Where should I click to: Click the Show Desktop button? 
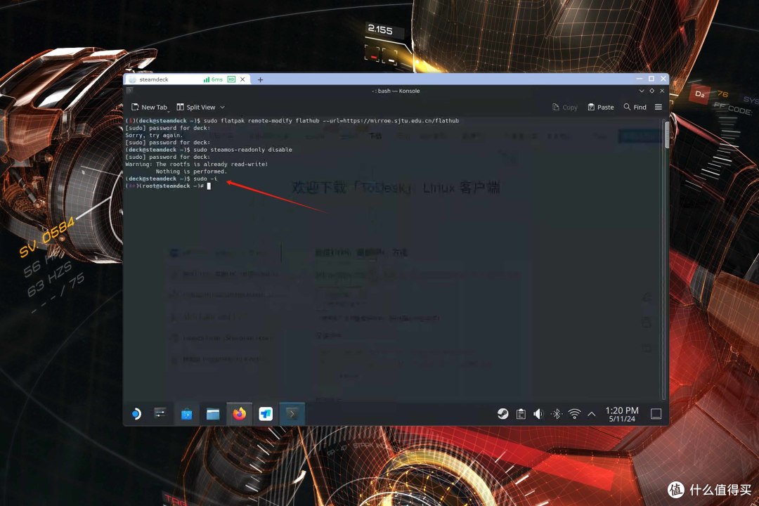coord(656,414)
